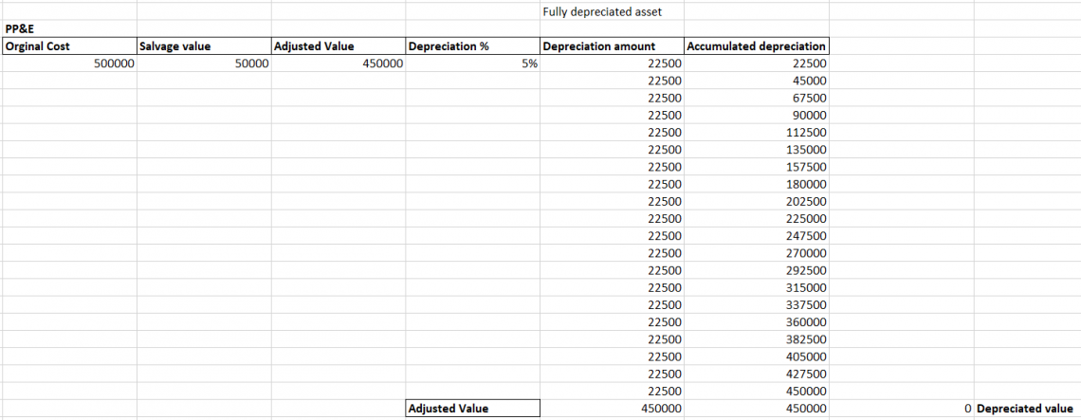
Task: Select the bottom boxed 'Adjusted Value' label
Action: tap(448, 408)
